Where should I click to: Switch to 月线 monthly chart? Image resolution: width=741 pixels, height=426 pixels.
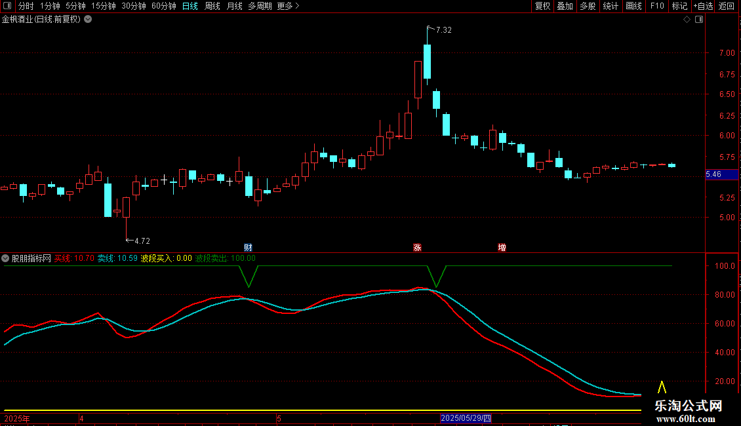click(234, 6)
